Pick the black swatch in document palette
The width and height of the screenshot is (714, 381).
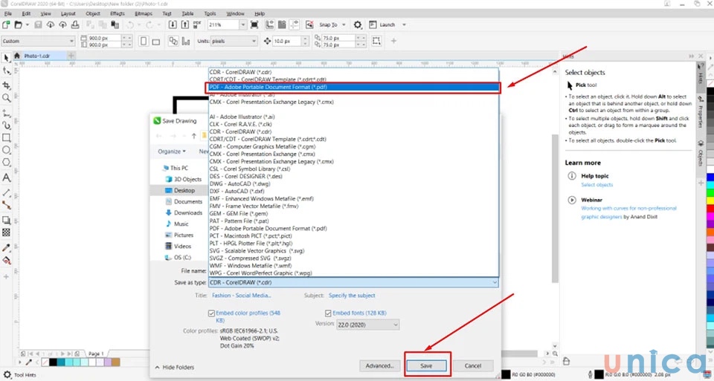[x=54, y=362]
